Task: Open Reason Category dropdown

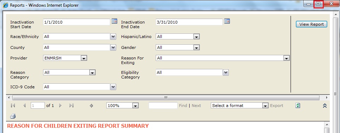Action: click(93, 73)
